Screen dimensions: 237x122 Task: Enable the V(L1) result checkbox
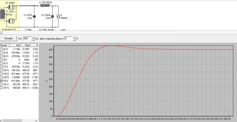[x=1, y=84]
